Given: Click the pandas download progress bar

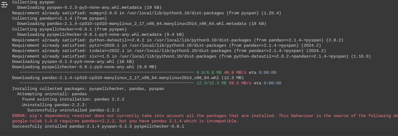Looking at the screenshot, I should (x=107, y=83).
